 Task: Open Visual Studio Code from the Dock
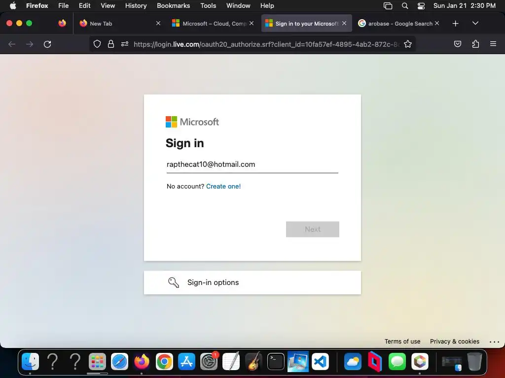321,361
